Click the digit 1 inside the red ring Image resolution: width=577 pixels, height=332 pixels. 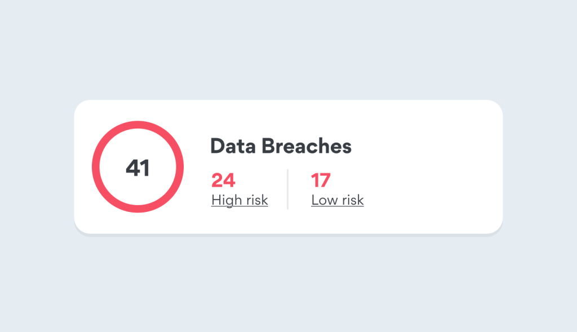tap(145, 168)
